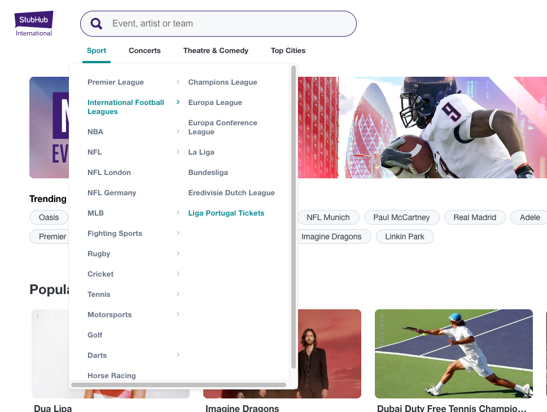Open the NFL player hero banner
The height and width of the screenshot is (412, 547).
422,128
